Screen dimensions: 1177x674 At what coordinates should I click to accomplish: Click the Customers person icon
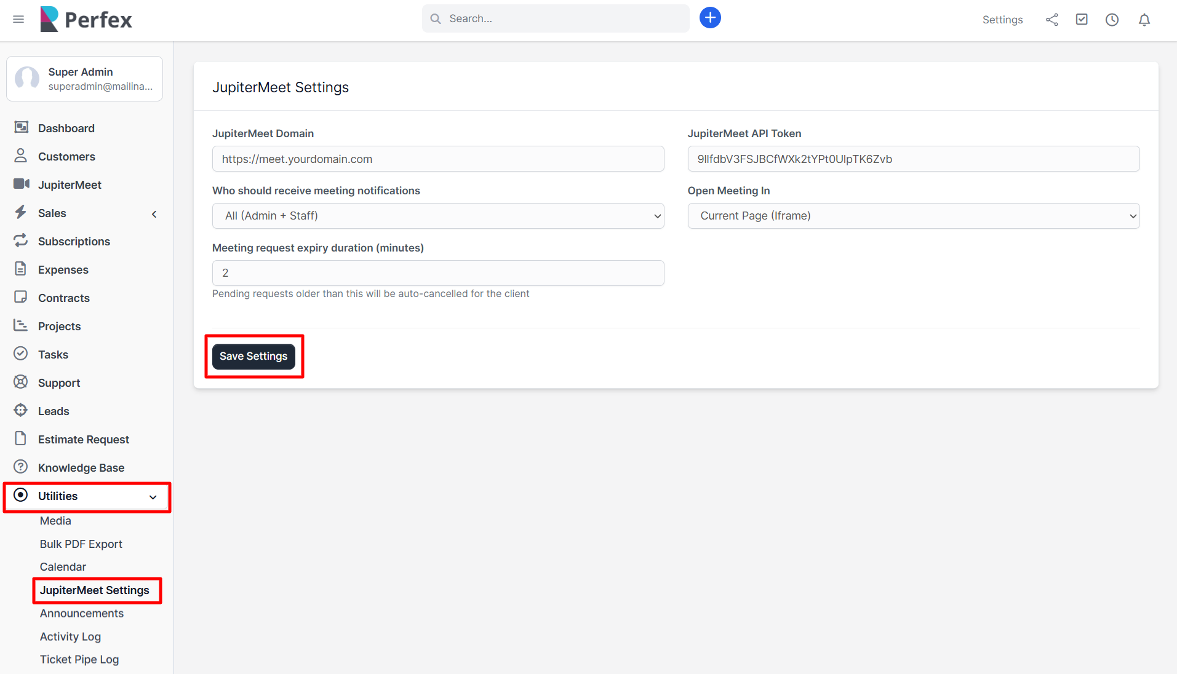point(21,156)
